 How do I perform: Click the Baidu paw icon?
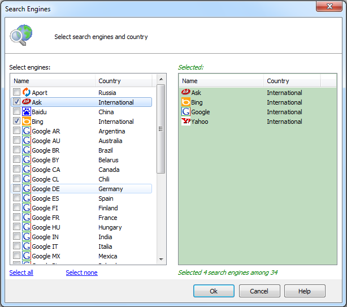[27, 111]
